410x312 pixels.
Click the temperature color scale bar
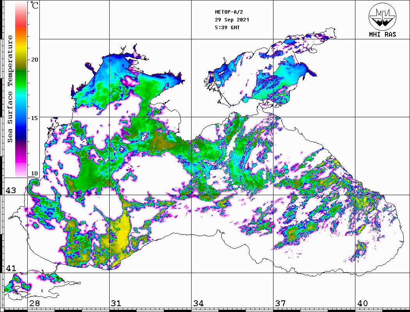click(x=21, y=89)
